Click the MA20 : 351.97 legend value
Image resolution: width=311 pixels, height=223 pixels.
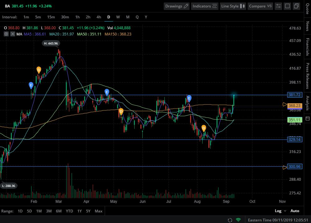click(x=62, y=34)
